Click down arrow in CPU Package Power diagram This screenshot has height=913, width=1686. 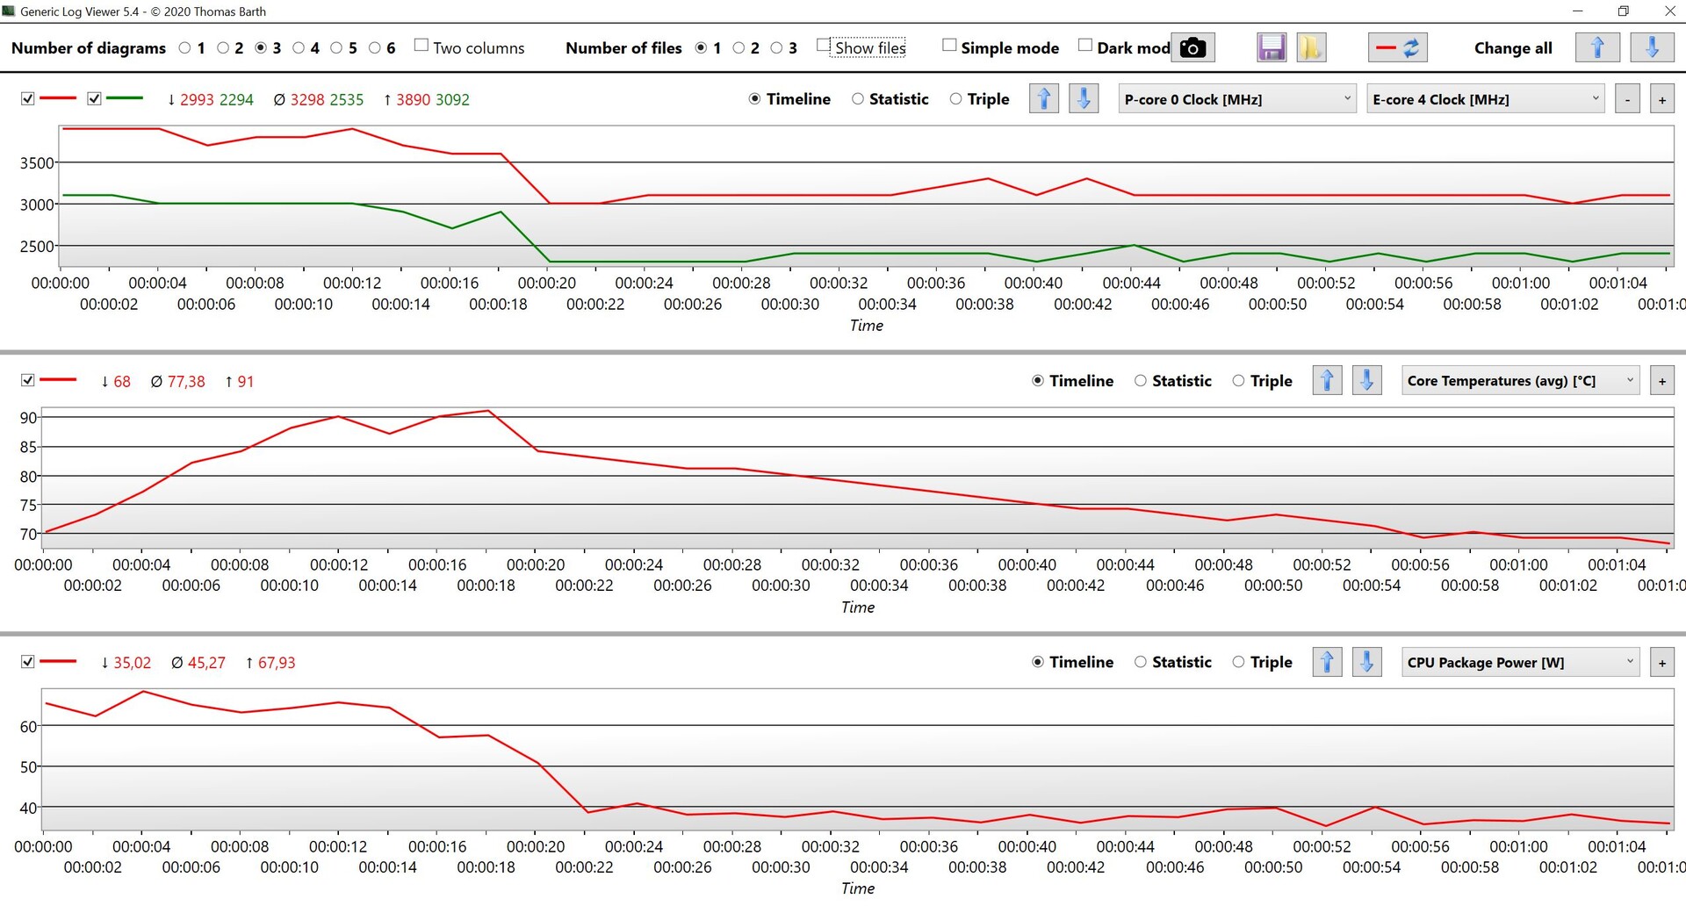(x=1366, y=662)
